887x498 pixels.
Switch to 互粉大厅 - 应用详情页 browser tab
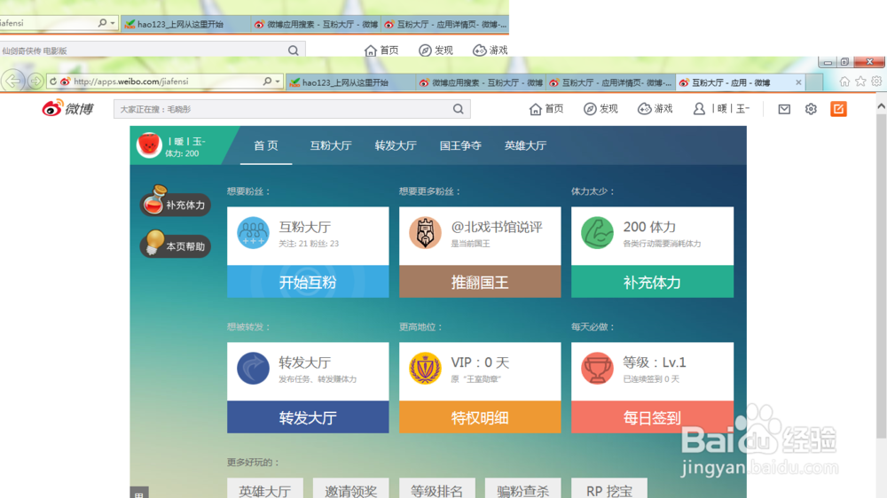point(611,82)
